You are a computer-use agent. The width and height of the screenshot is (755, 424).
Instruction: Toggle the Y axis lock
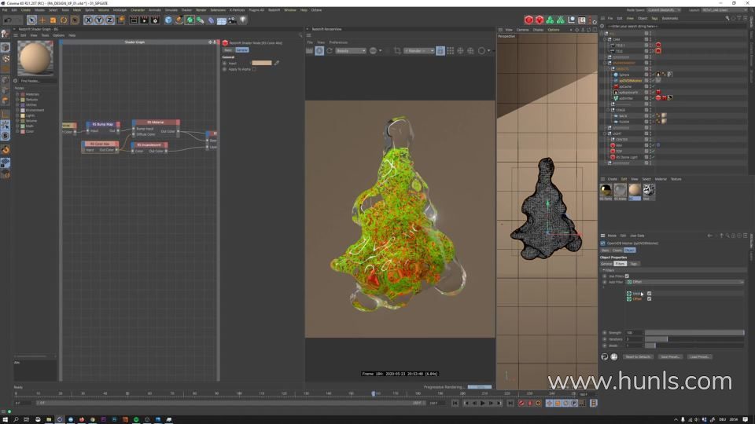[x=99, y=20]
